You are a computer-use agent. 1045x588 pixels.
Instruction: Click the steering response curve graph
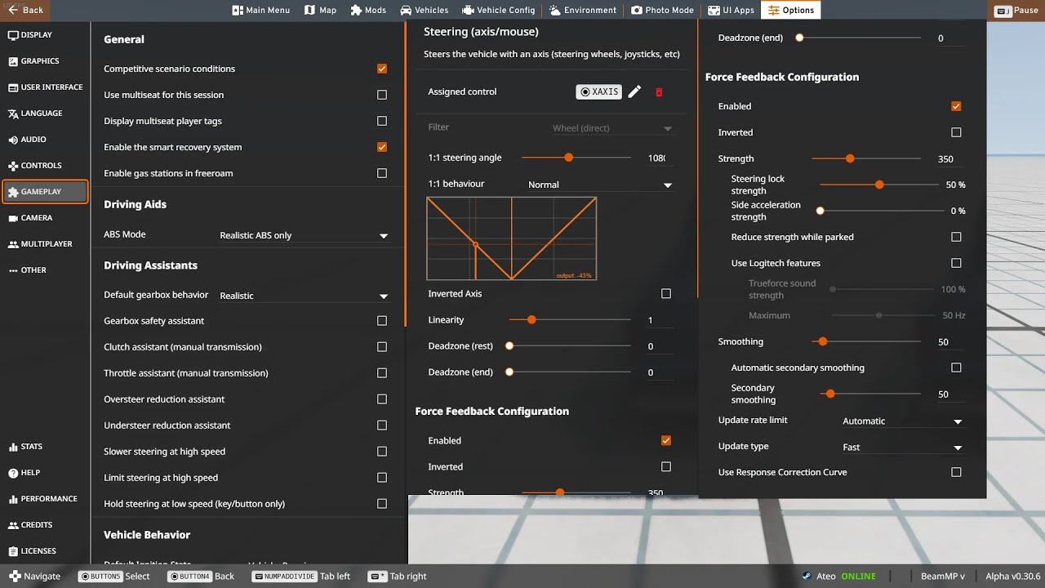[512, 238]
